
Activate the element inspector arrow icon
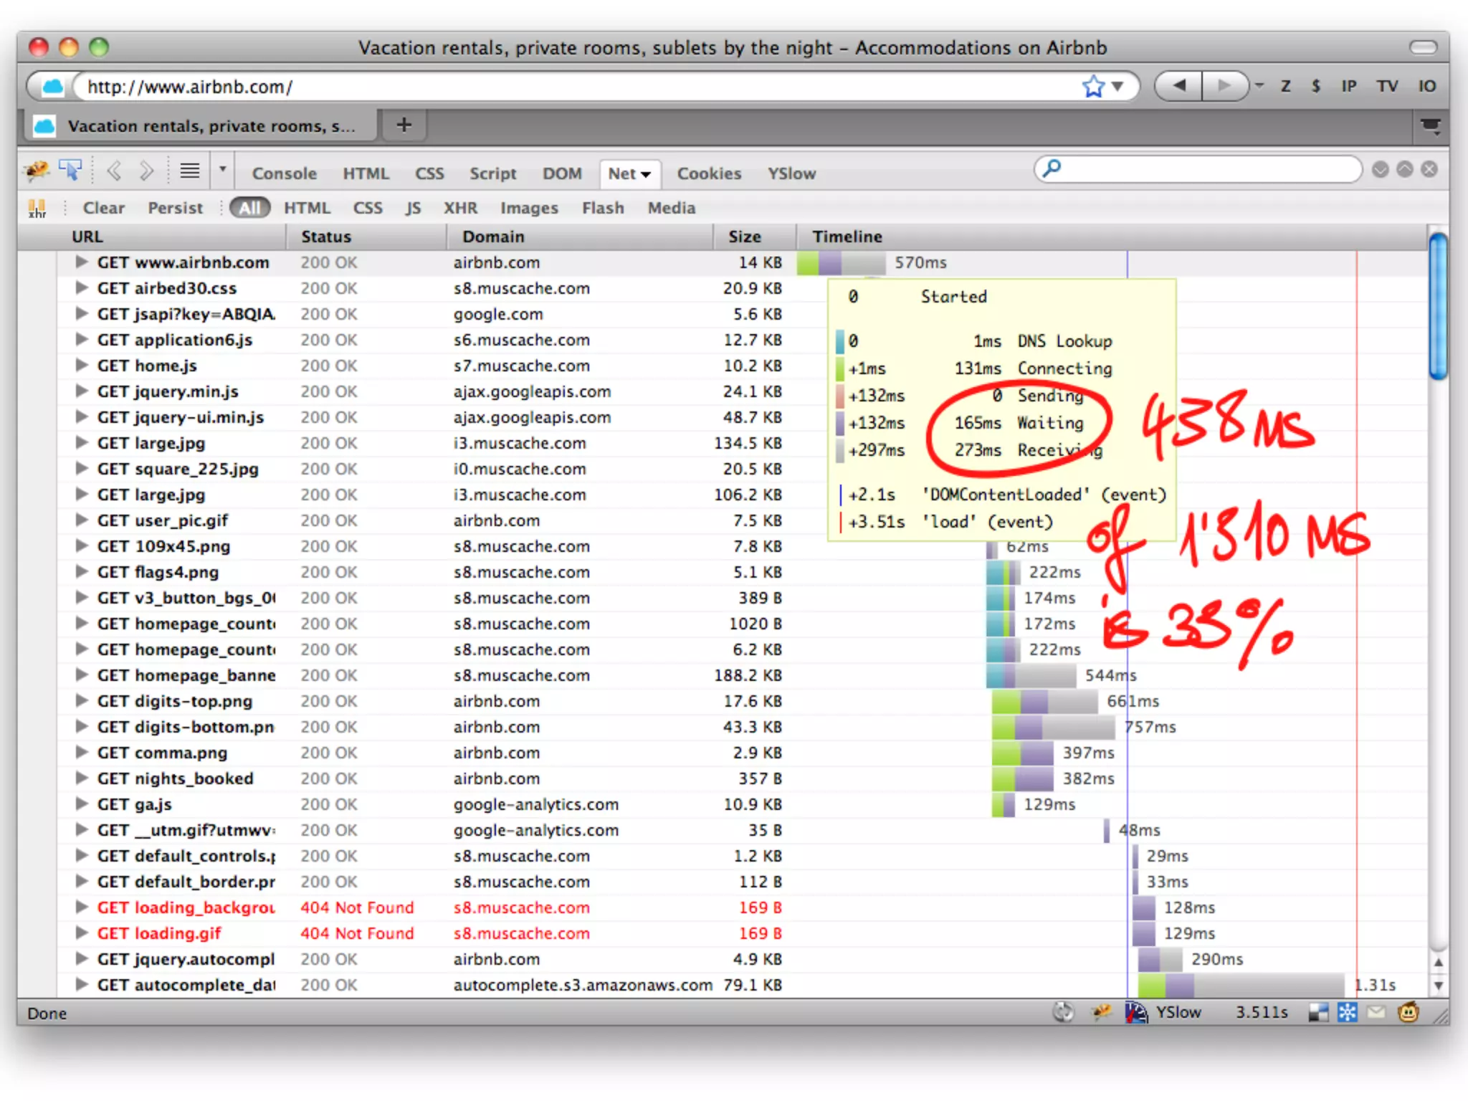click(71, 171)
